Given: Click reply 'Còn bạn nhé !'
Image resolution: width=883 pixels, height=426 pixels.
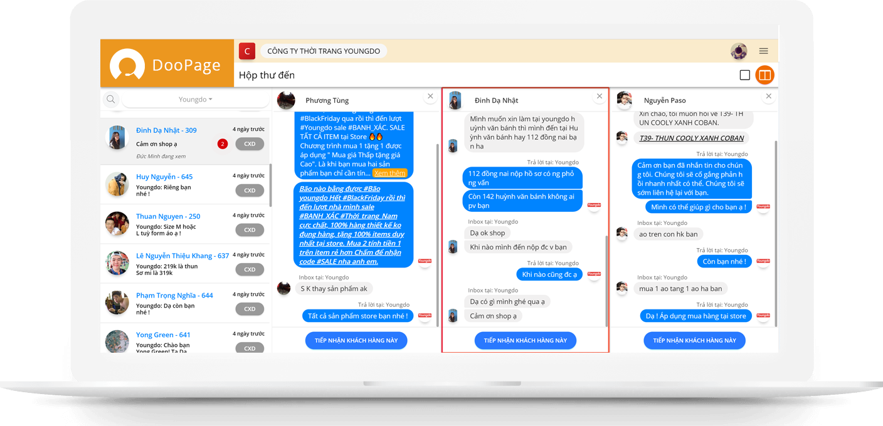Looking at the screenshot, I should click(724, 261).
